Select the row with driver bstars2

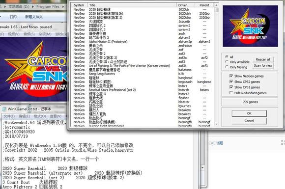[142, 94]
